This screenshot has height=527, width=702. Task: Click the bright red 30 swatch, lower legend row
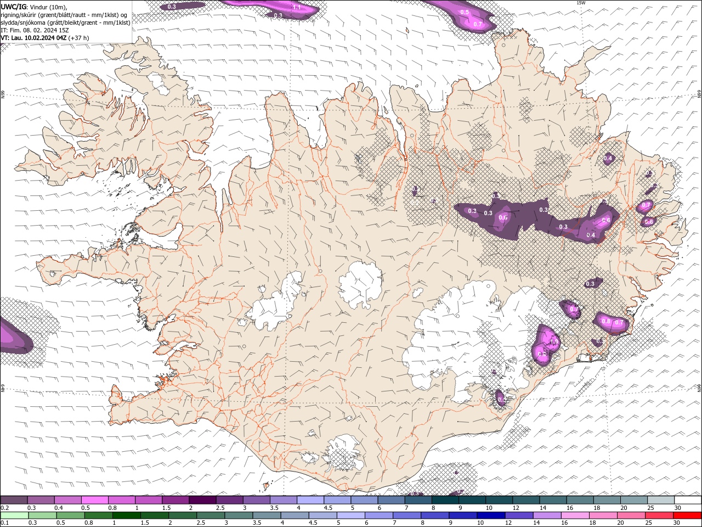coord(687,515)
